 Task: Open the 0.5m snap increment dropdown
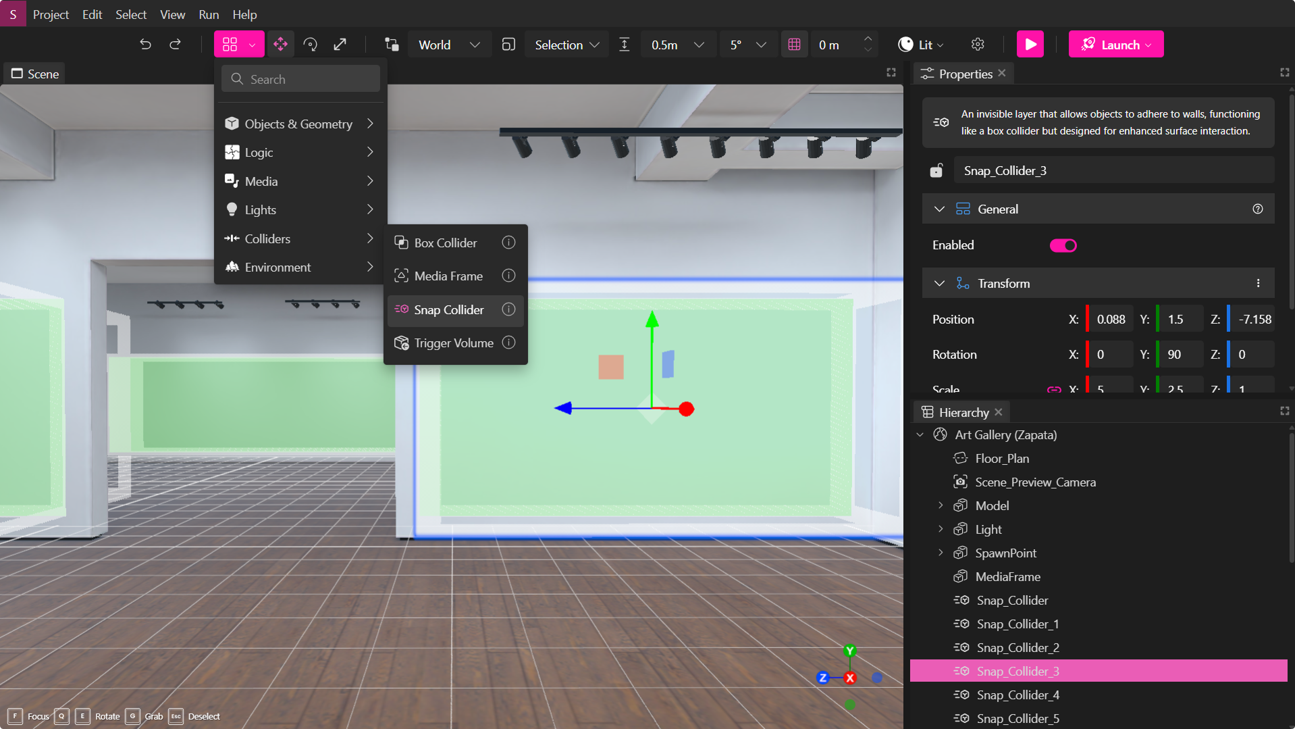(678, 44)
